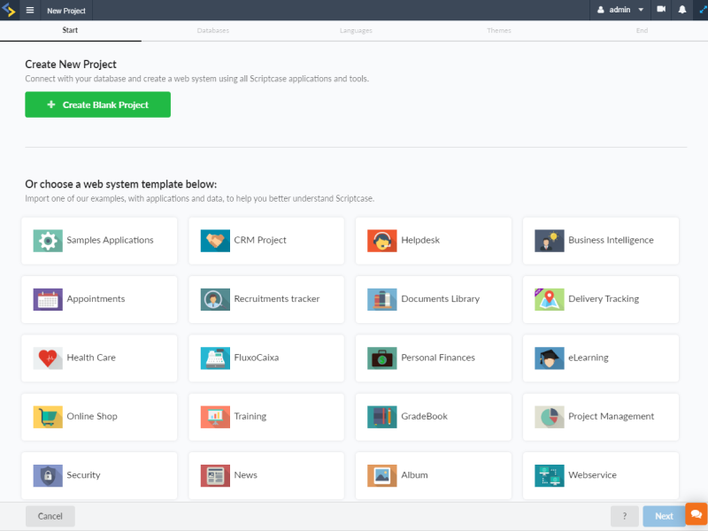The image size is (708, 531).
Task: Click the CRM Project handshake icon
Action: click(x=214, y=240)
